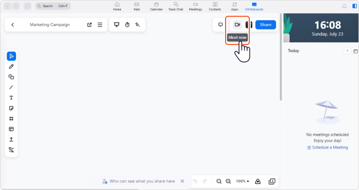This screenshot has height=190, width=359.
Task: Open the notifications bell
Action: coord(344,6)
